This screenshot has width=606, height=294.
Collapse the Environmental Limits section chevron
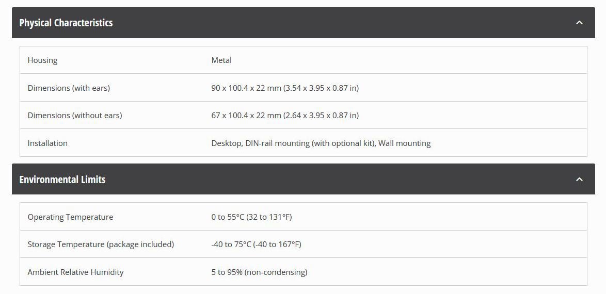[579, 179]
